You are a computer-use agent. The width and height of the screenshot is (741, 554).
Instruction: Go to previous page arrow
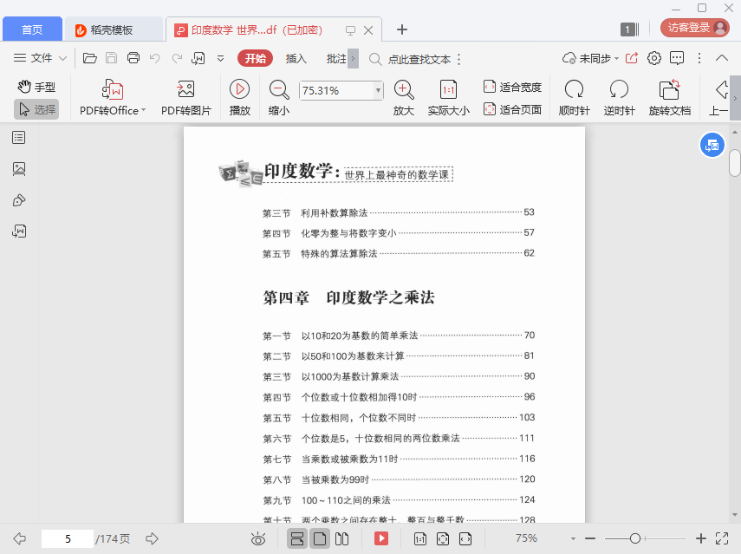(x=20, y=538)
